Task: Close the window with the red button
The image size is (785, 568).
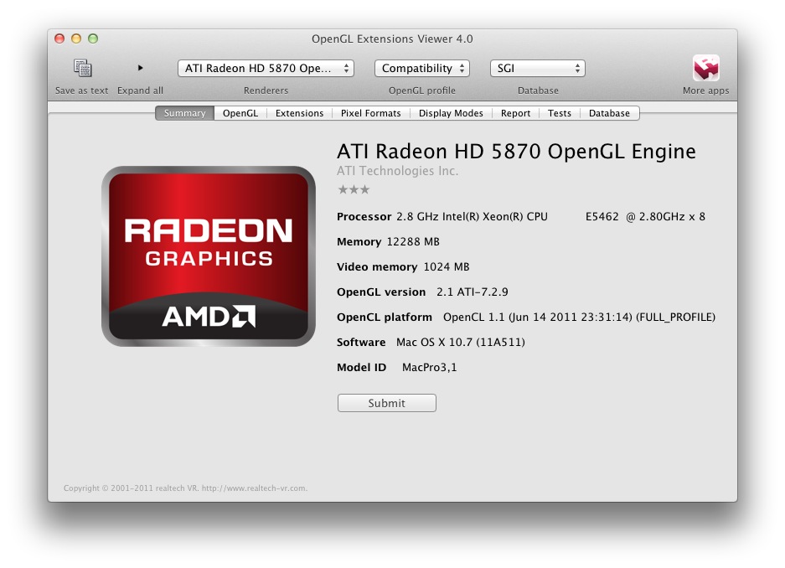Action: coord(59,39)
